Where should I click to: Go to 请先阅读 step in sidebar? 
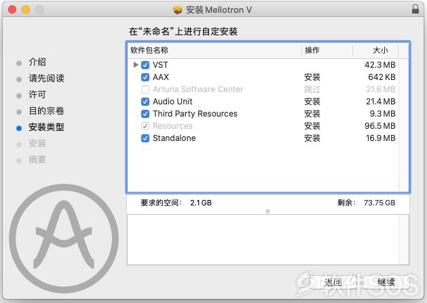tap(47, 79)
